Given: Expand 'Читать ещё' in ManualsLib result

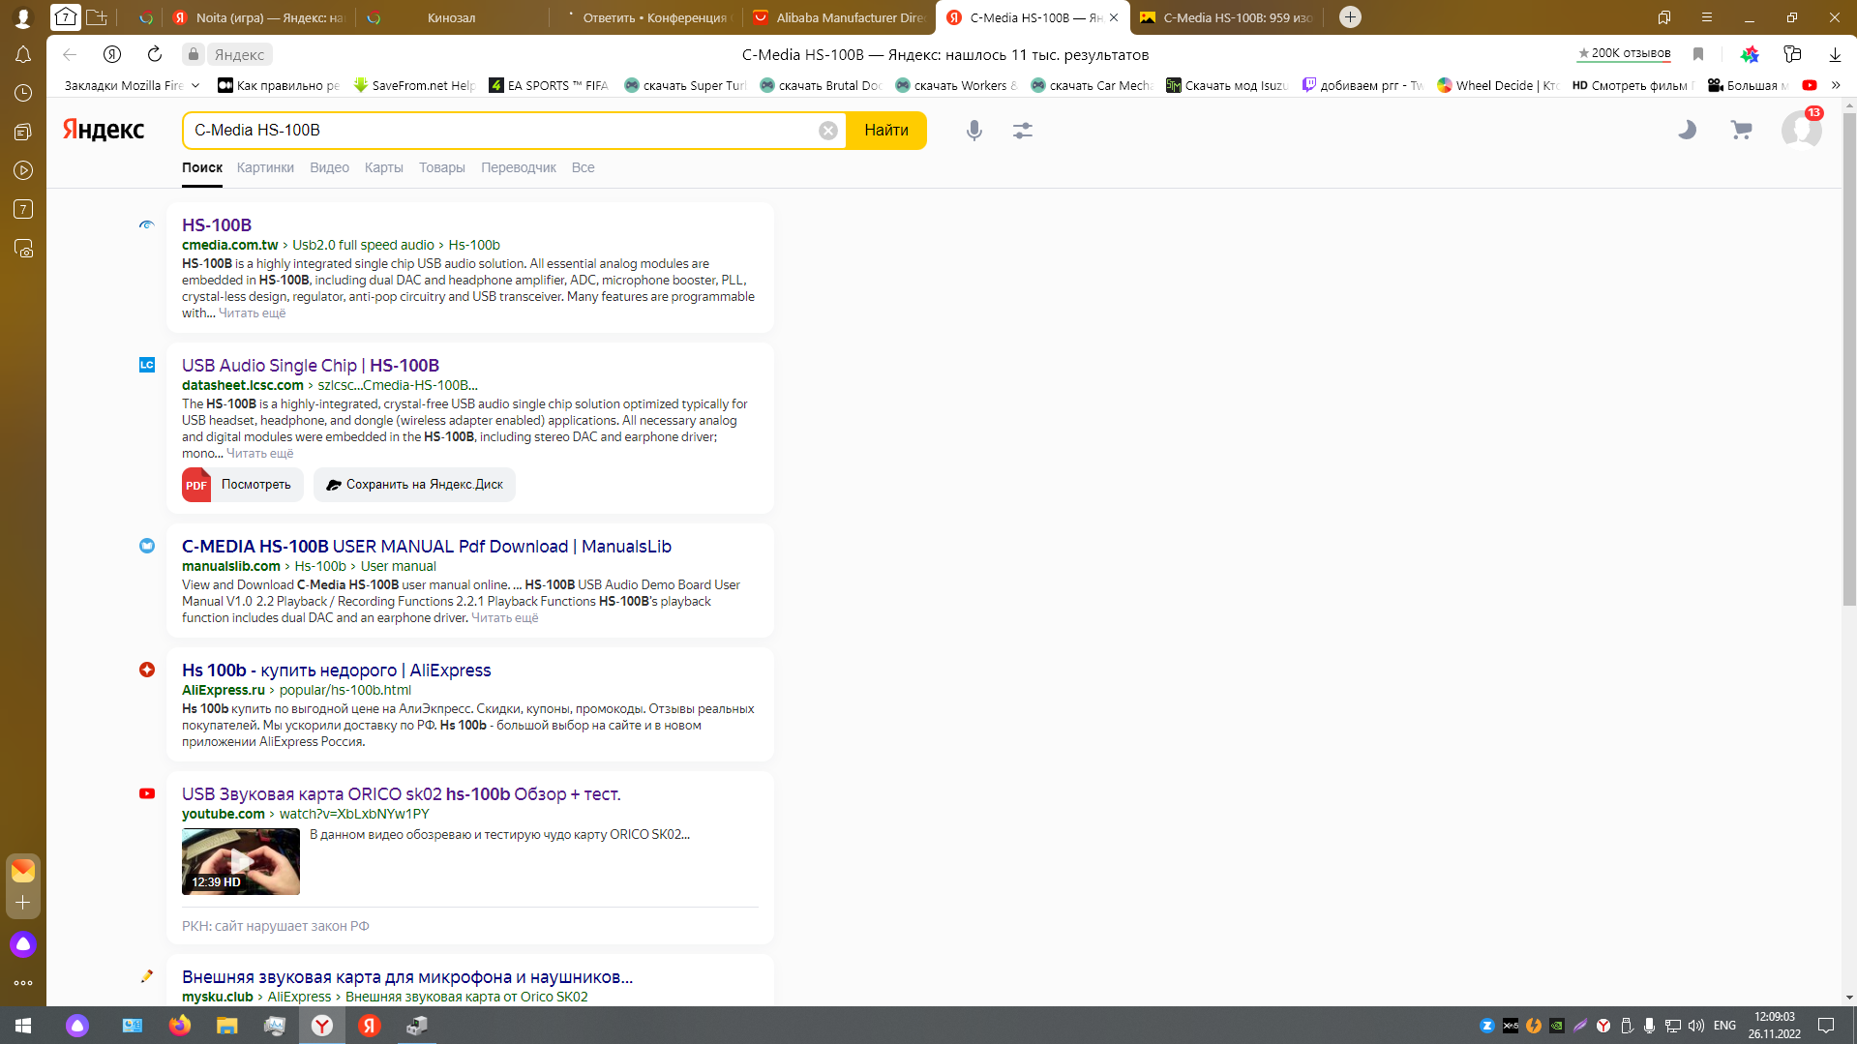Looking at the screenshot, I should tap(504, 618).
